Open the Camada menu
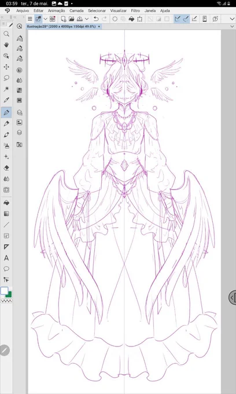The width and height of the screenshot is (236, 394). 76,10
